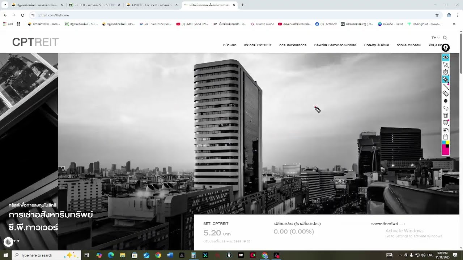Open the clipboard menu in annotation toolbar

click(446, 137)
